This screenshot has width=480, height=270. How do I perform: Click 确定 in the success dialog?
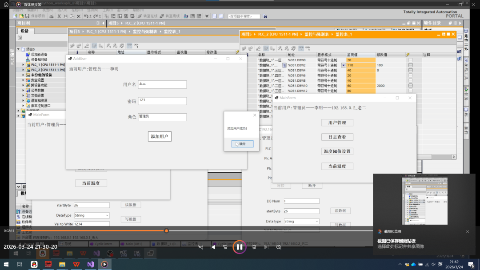coord(242,144)
